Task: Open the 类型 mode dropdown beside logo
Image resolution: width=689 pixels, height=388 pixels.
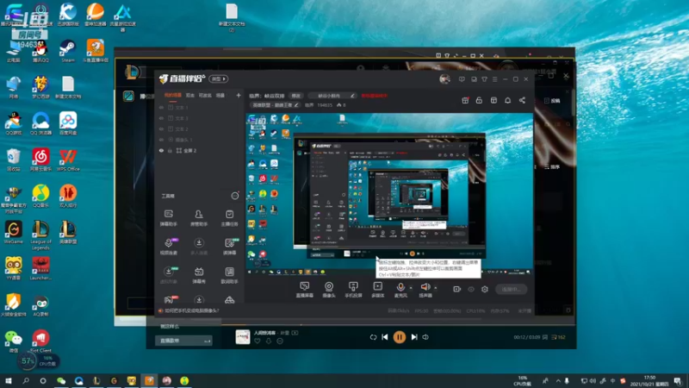Action: point(219,78)
